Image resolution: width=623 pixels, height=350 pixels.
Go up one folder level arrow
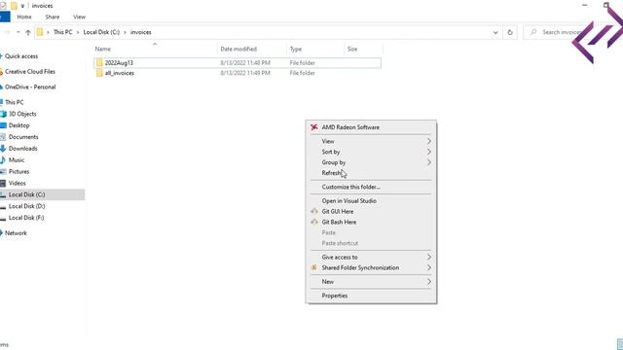[x=28, y=32]
